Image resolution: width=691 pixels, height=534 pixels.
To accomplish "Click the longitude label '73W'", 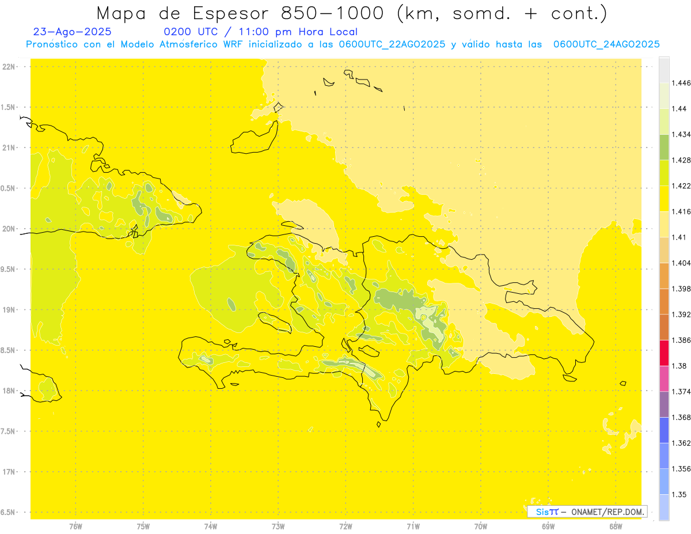I will coord(278,526).
